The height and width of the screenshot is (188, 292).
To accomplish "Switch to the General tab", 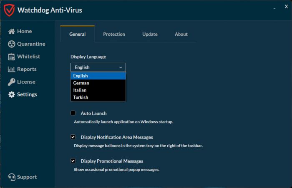I will (x=78, y=34).
